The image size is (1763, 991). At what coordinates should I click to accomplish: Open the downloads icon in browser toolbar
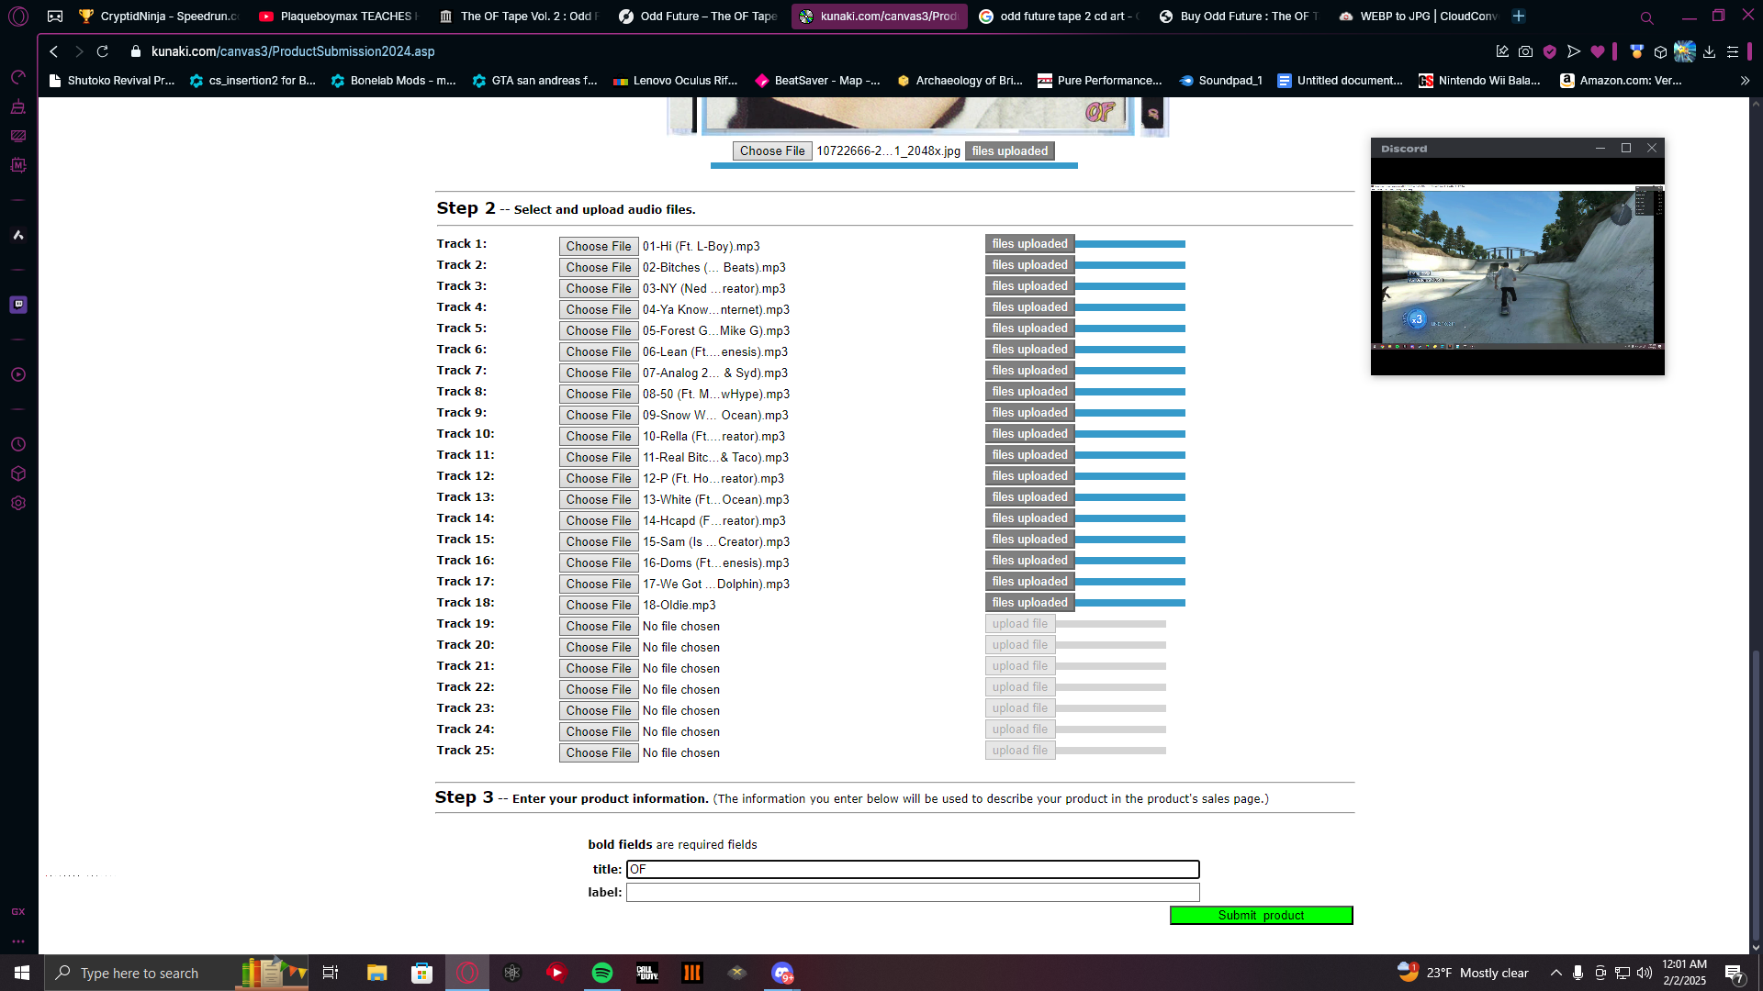tap(1709, 51)
